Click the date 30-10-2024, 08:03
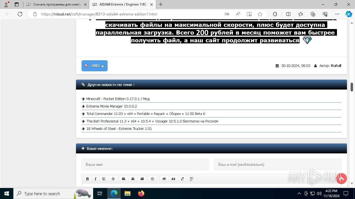355x199 pixels. (x=296, y=66)
